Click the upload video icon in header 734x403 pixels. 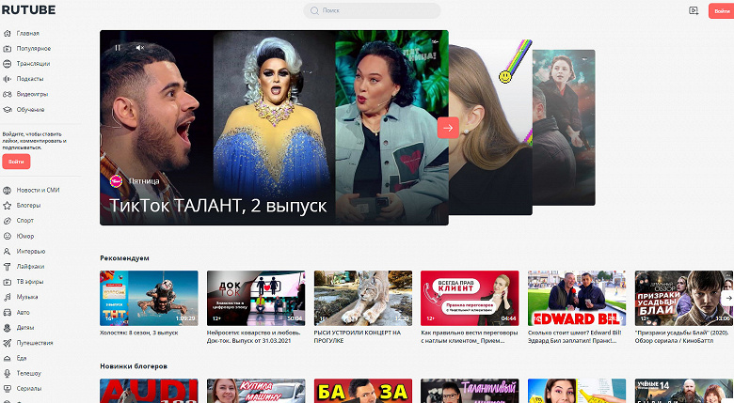694,10
